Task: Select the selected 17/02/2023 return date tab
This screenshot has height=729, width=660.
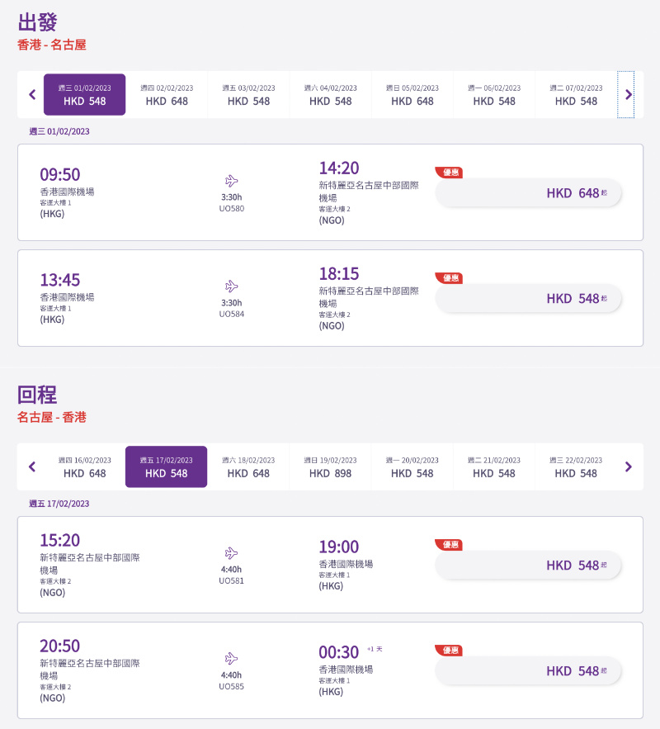Action: click(x=167, y=466)
